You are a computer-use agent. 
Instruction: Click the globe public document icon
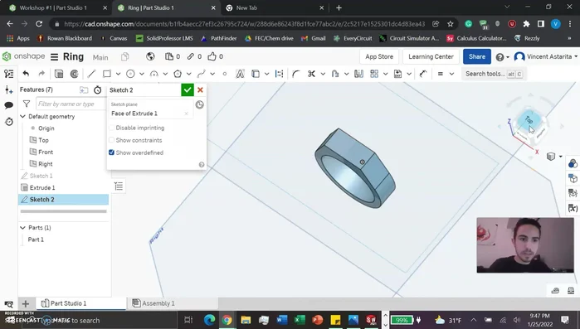[150, 56]
